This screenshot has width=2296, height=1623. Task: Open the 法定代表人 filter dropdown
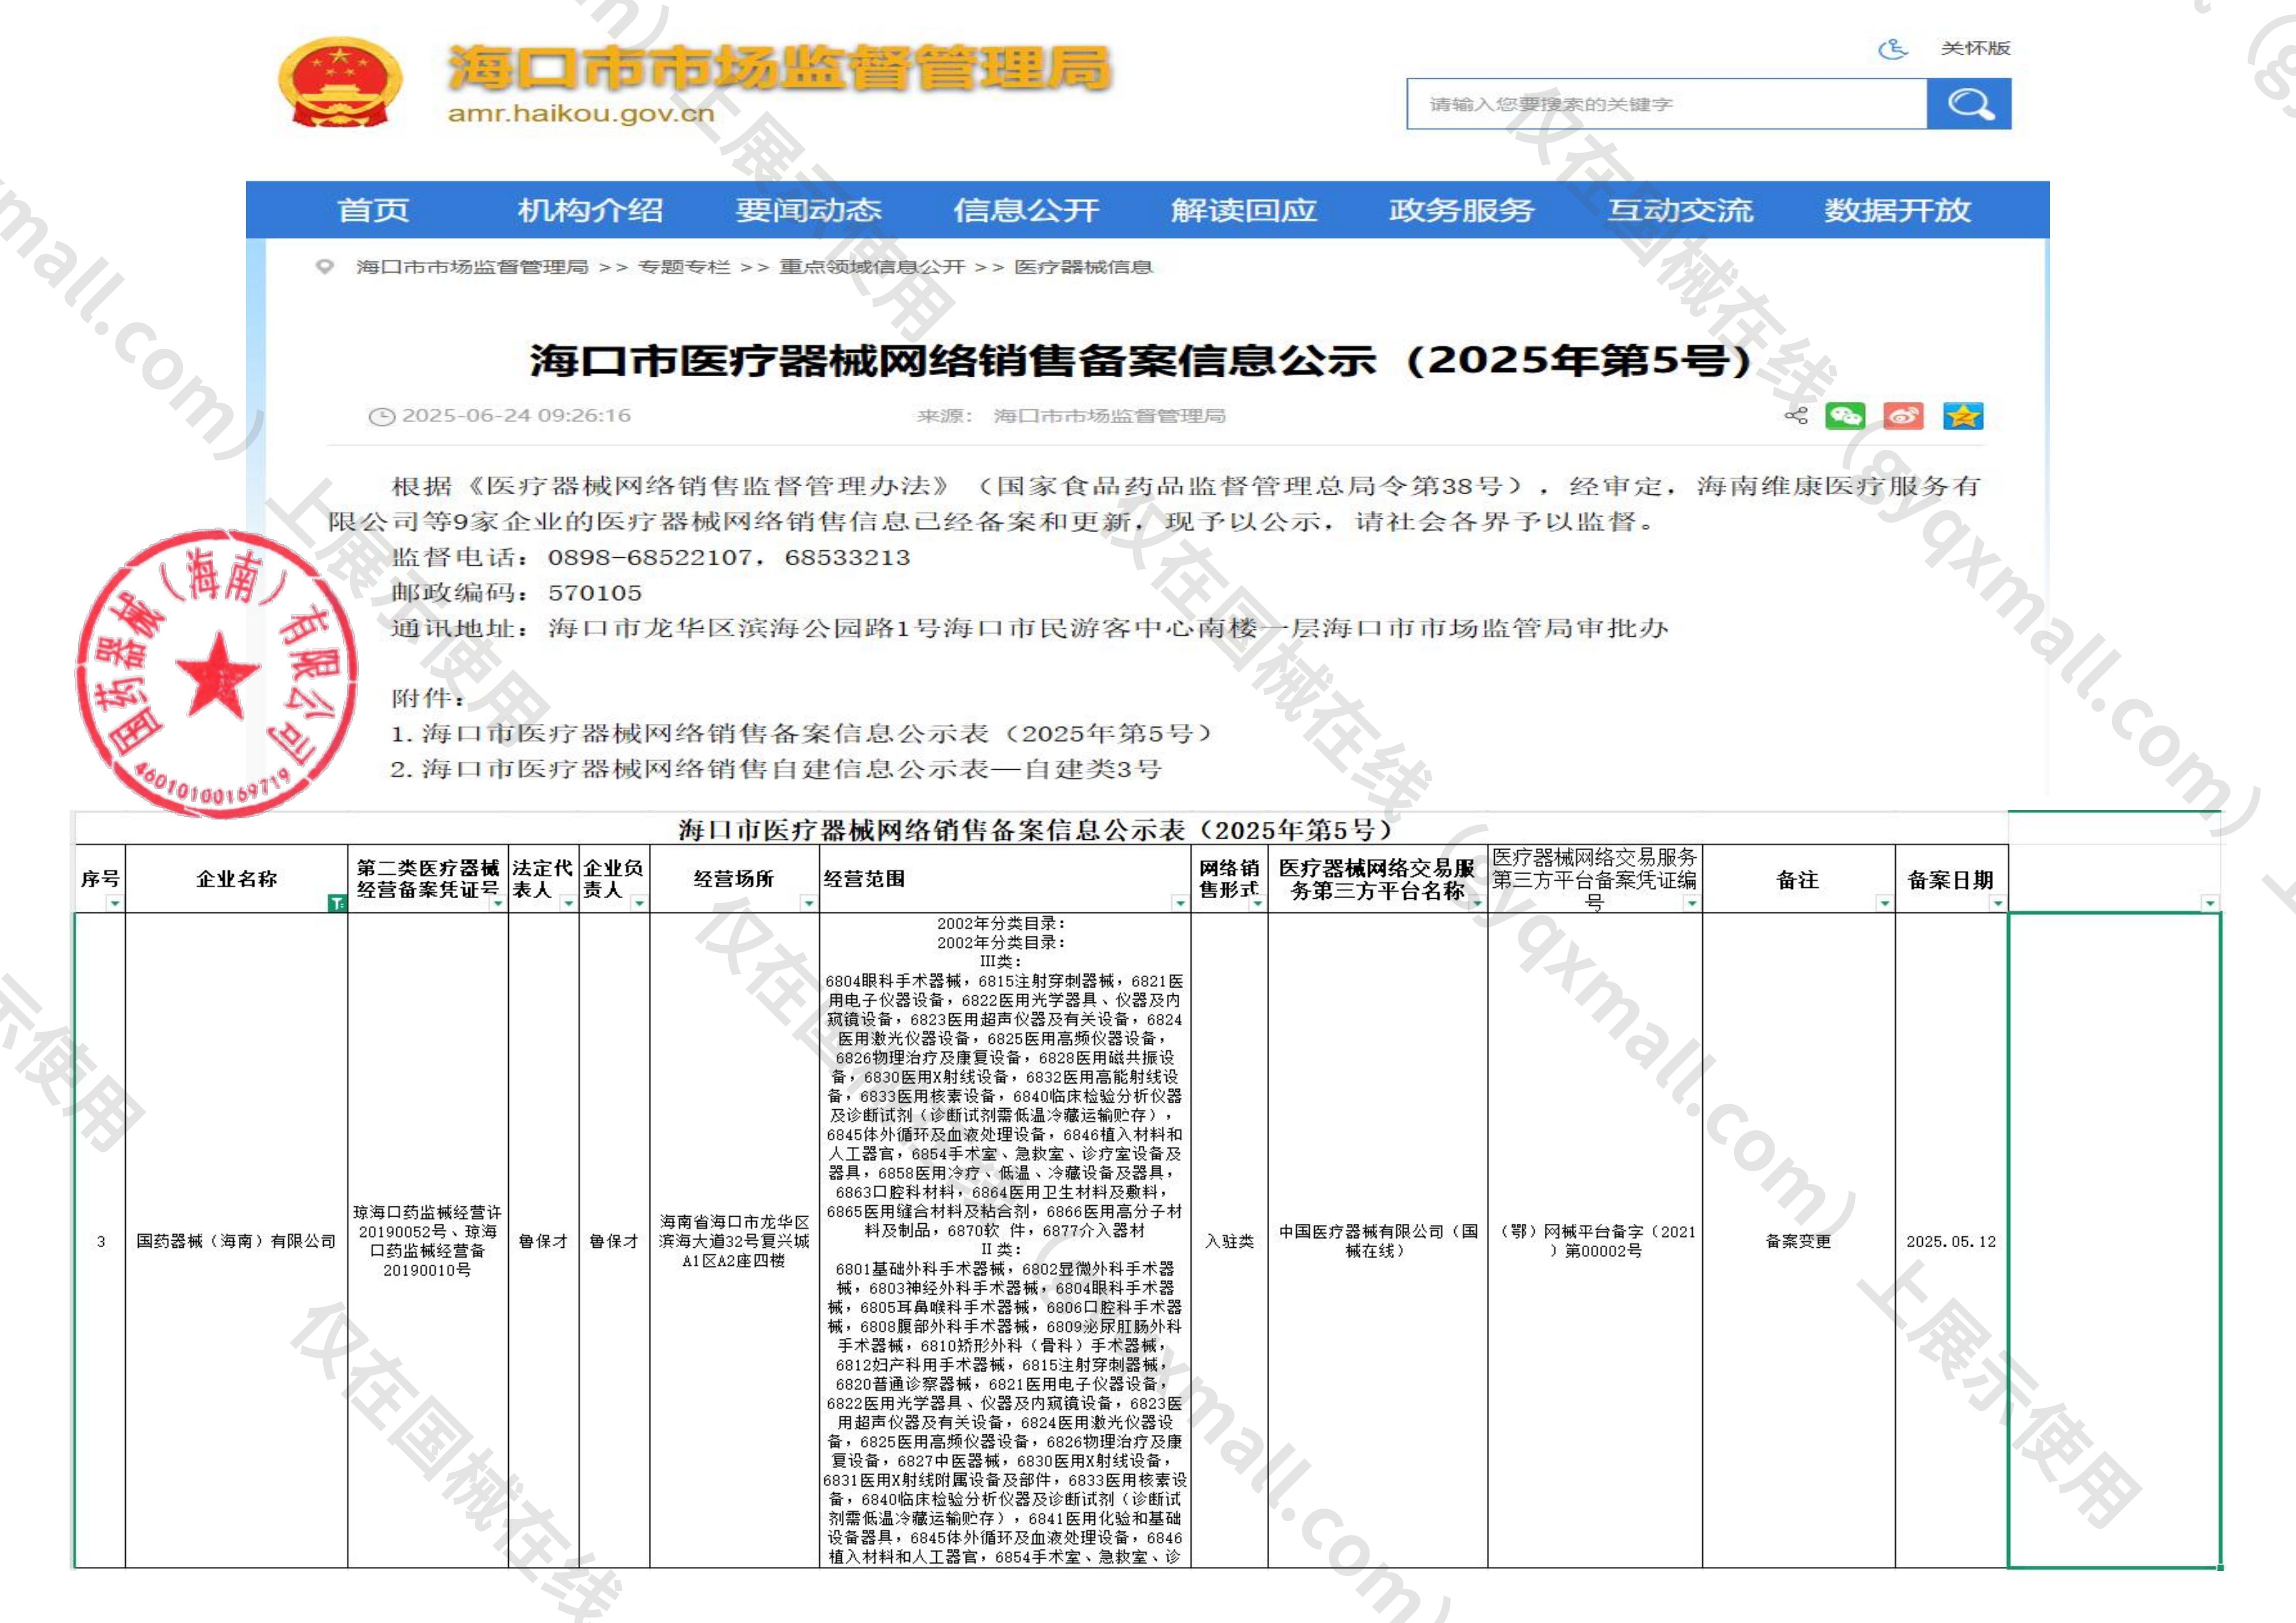(568, 903)
